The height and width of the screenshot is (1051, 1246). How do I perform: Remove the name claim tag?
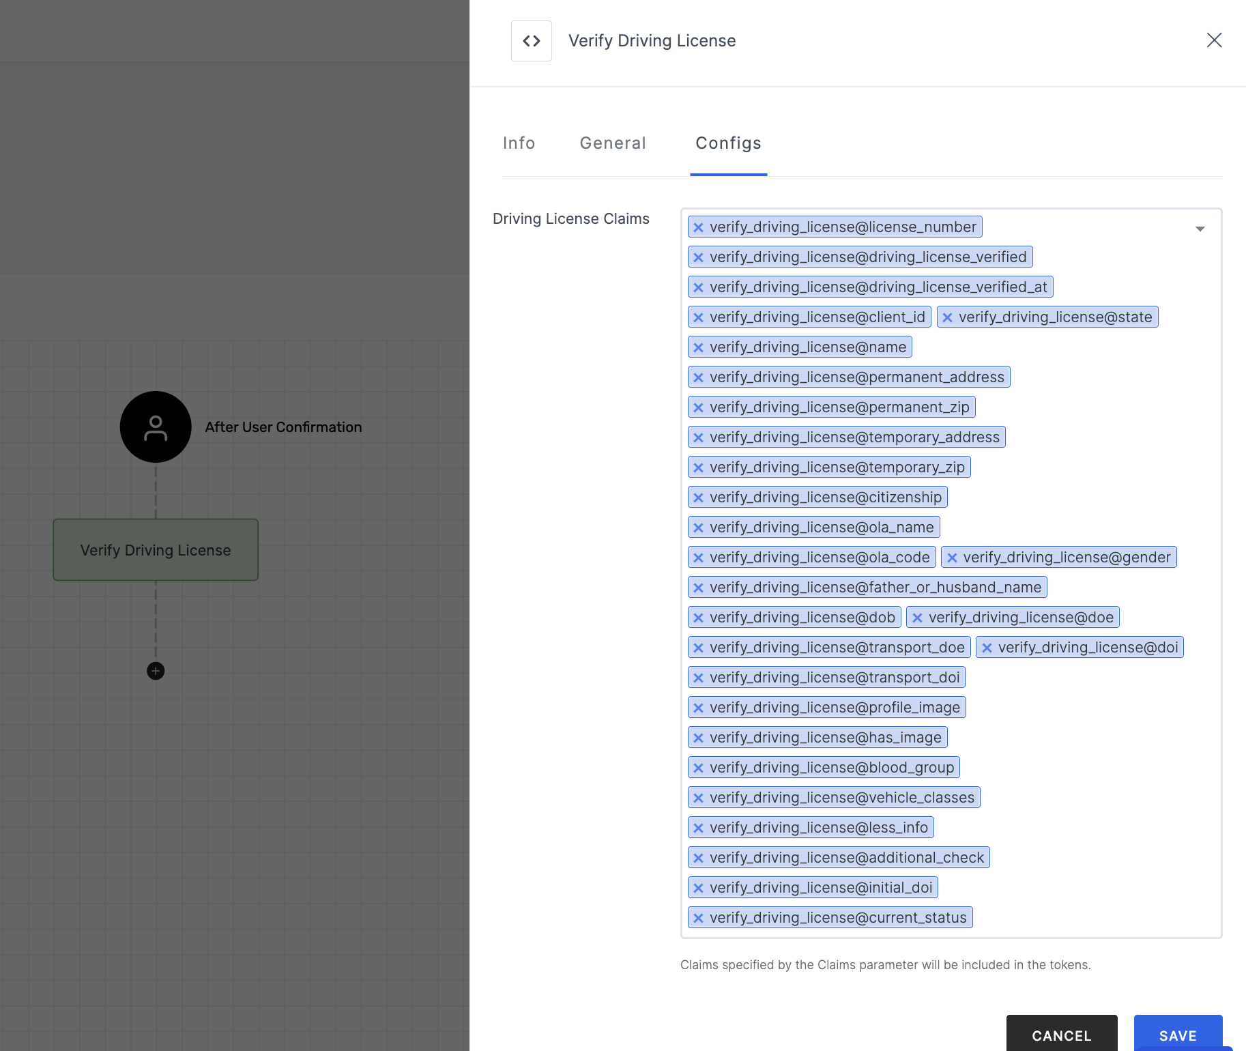pyautogui.click(x=698, y=347)
